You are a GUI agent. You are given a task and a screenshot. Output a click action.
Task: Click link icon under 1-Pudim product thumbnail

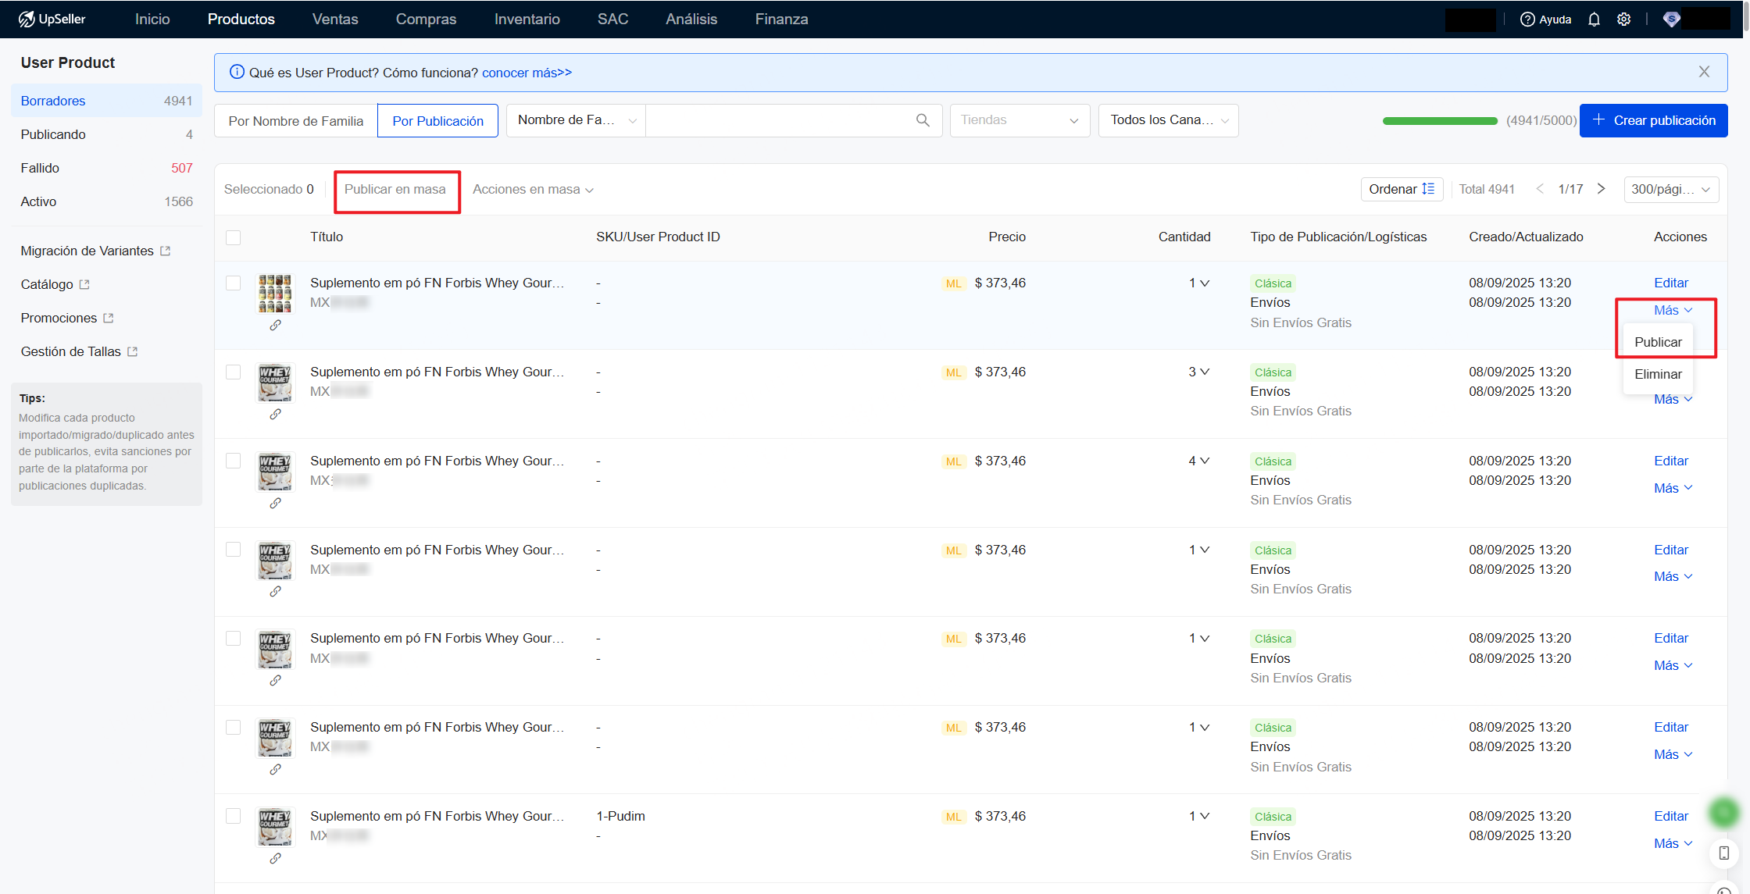coord(276,859)
